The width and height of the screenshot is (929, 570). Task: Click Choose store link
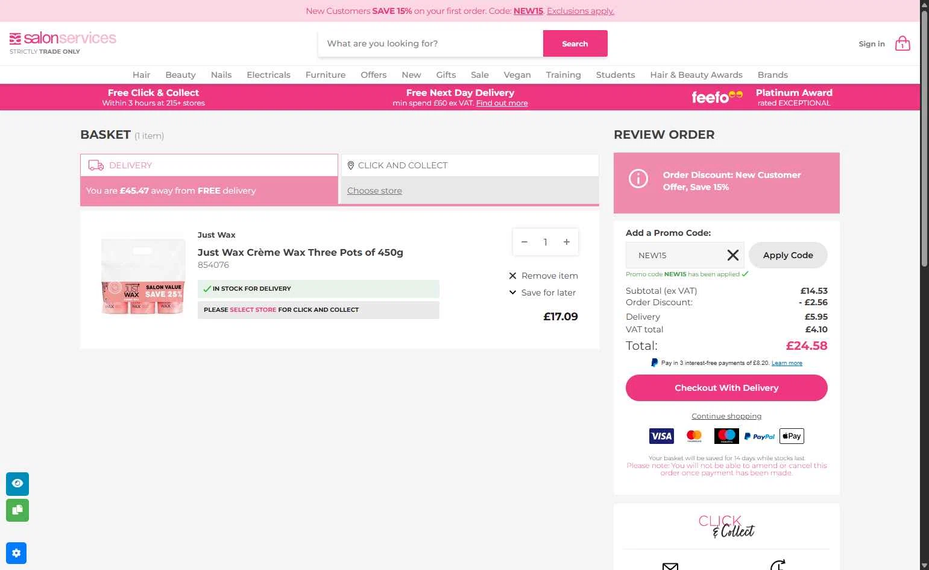pos(374,191)
